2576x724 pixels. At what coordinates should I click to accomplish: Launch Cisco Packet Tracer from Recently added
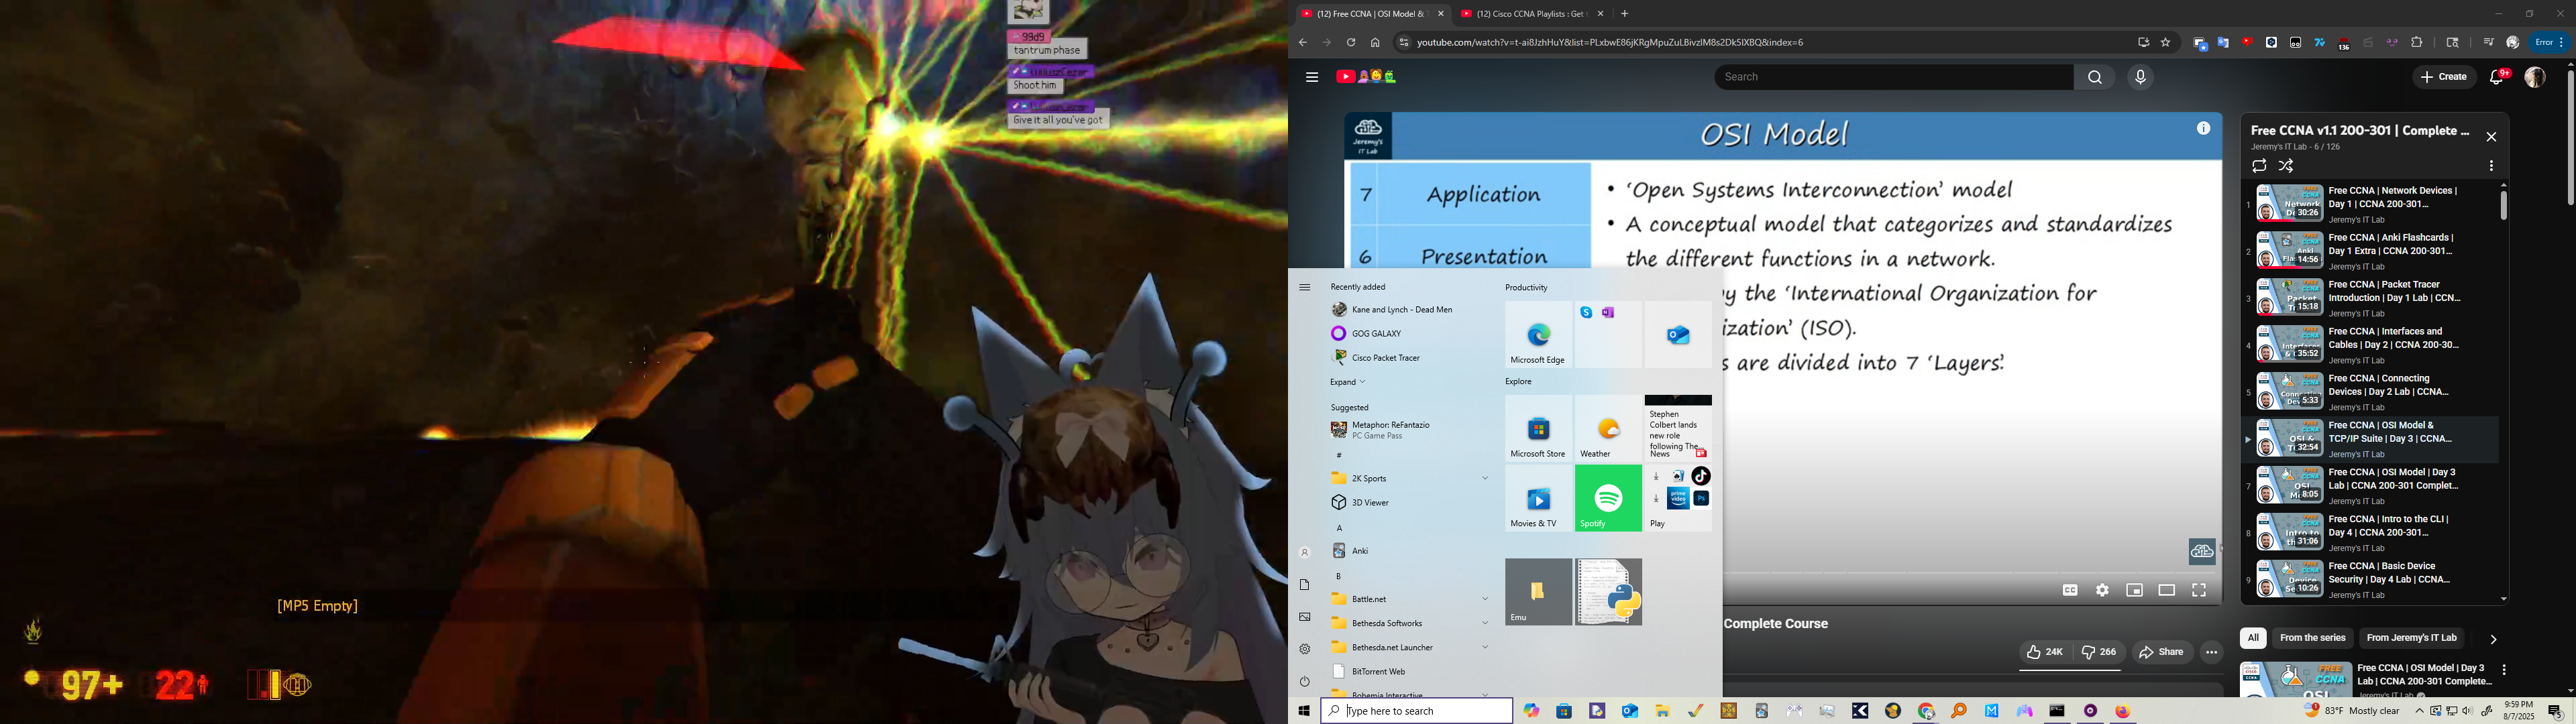[1385, 358]
